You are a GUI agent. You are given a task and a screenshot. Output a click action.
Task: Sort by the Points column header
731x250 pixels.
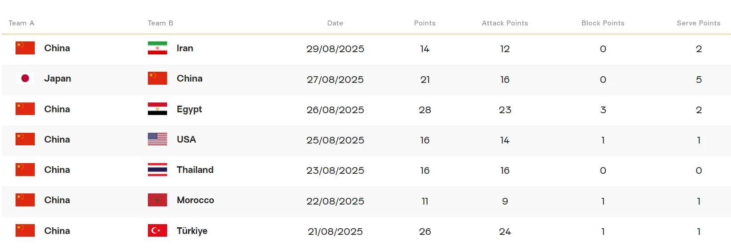tap(425, 23)
